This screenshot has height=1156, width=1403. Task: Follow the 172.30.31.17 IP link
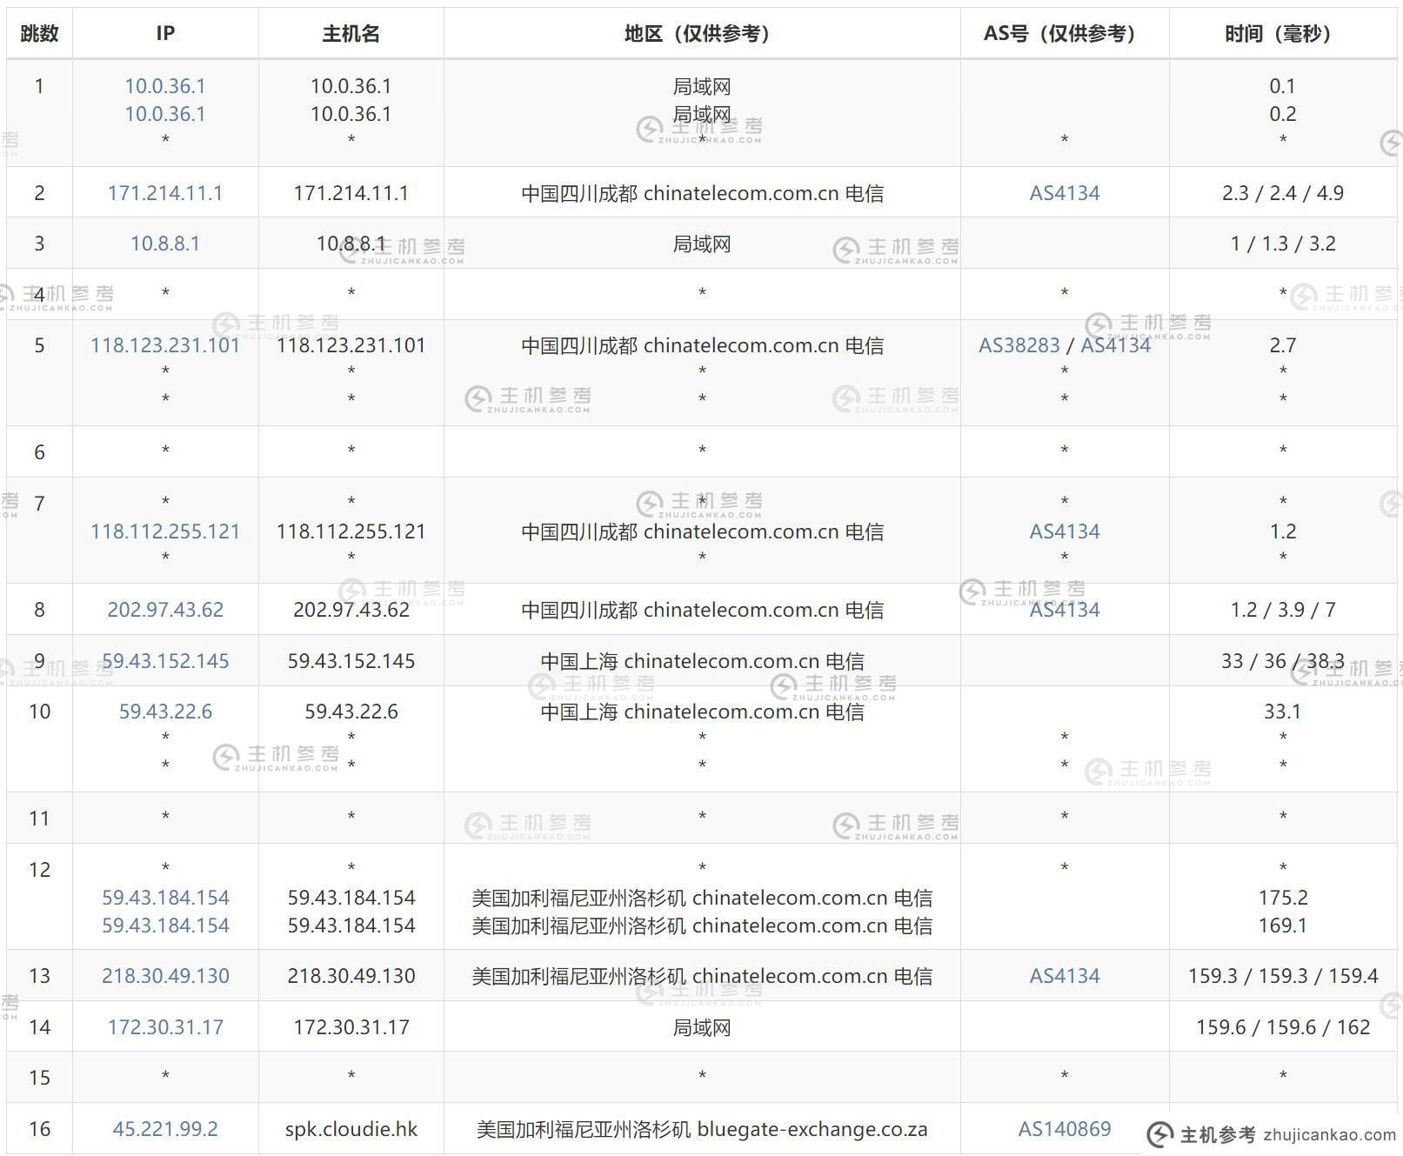[165, 1027]
